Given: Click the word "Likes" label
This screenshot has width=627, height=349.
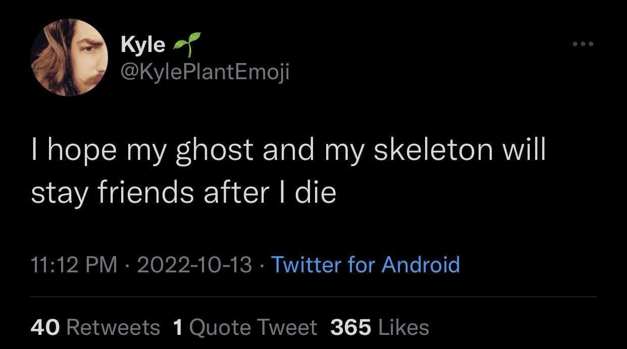Looking at the screenshot, I should (402, 327).
